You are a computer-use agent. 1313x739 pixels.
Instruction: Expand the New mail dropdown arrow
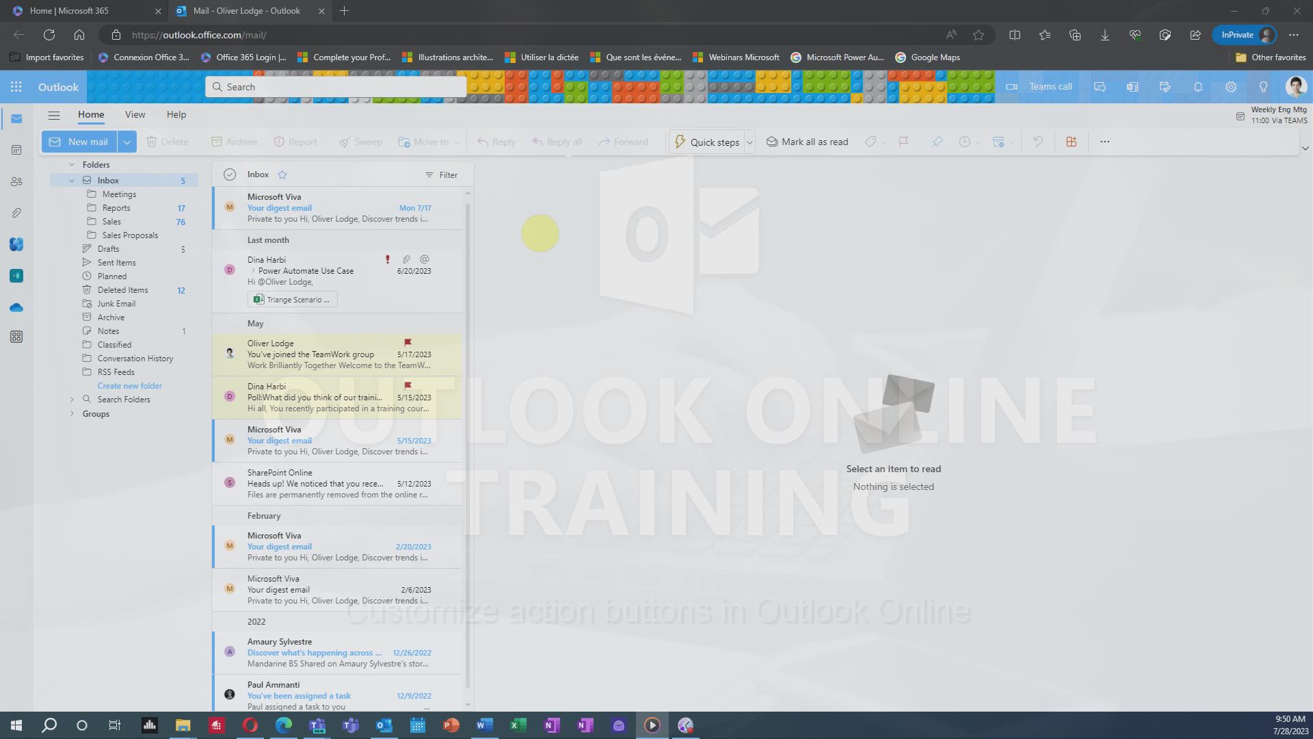[127, 142]
